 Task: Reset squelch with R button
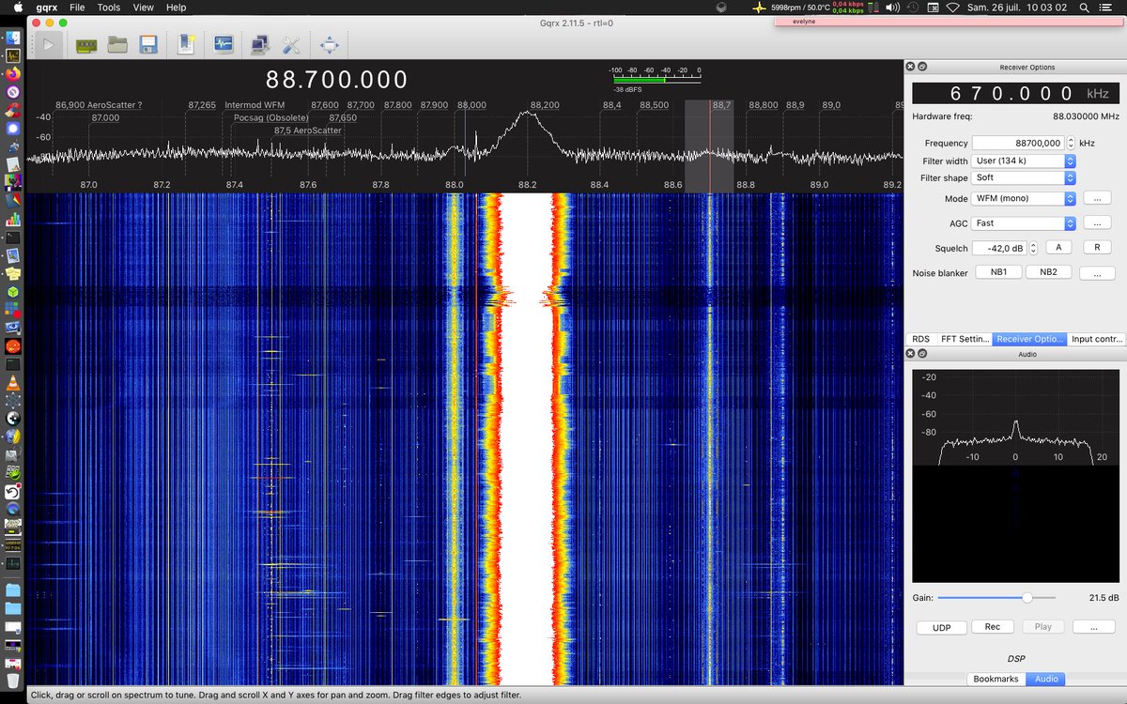(1097, 248)
